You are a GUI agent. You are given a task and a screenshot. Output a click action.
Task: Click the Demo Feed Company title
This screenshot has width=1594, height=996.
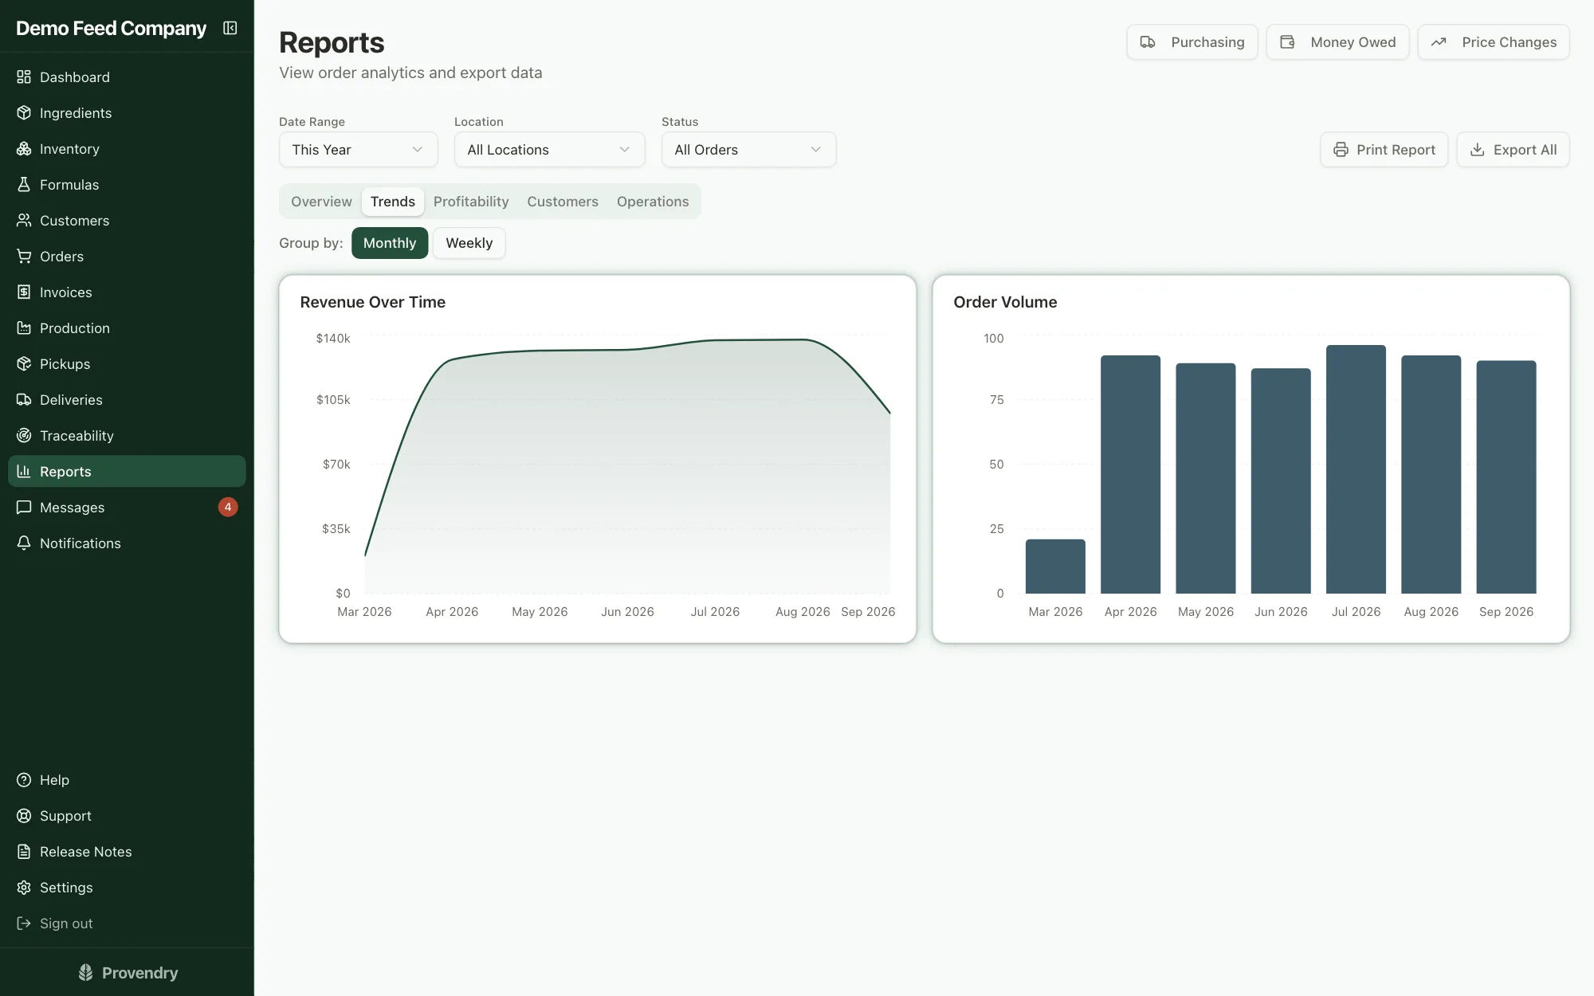tap(111, 29)
